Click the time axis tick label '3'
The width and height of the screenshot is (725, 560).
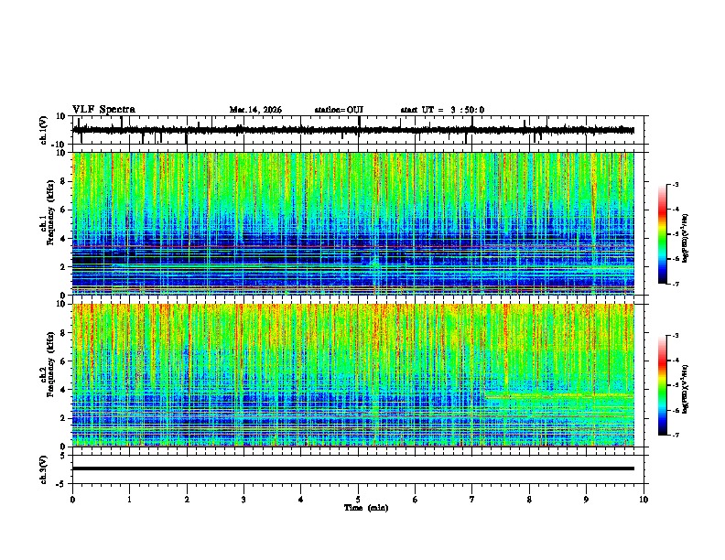click(243, 500)
